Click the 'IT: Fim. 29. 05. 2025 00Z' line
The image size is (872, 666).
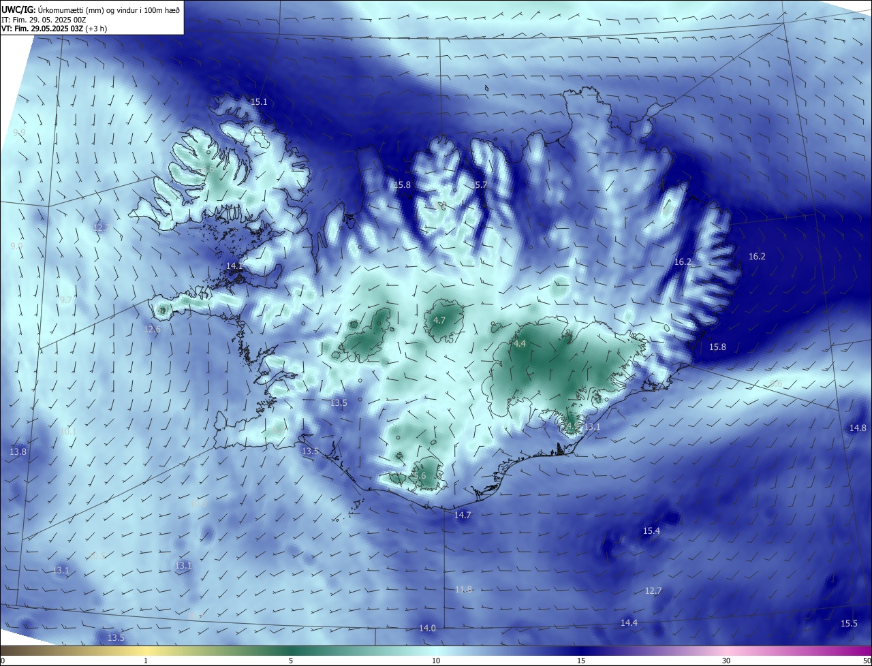[42, 20]
